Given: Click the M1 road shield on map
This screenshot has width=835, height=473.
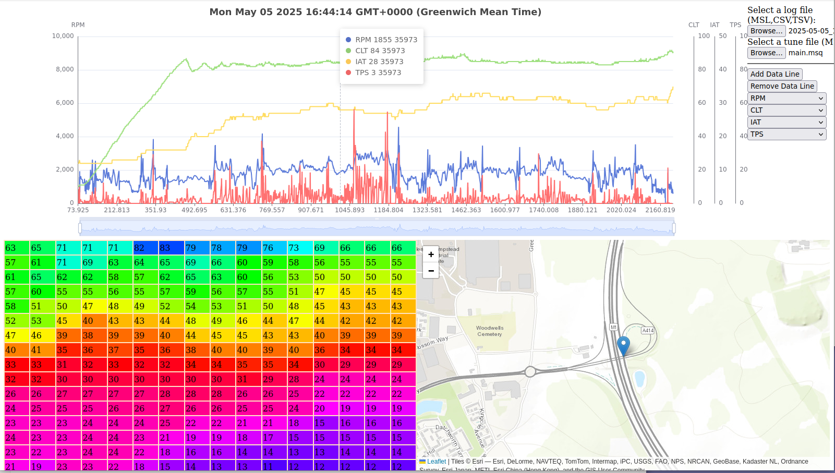Looking at the screenshot, I should point(613,327).
